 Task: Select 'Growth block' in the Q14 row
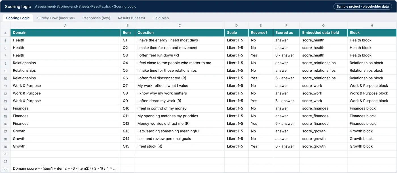tap(372, 139)
